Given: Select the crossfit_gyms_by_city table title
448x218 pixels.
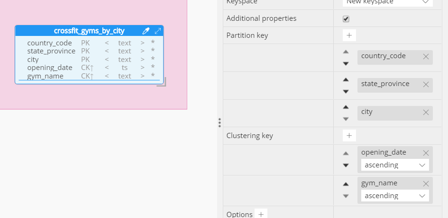Looking at the screenshot, I should coord(89,31).
